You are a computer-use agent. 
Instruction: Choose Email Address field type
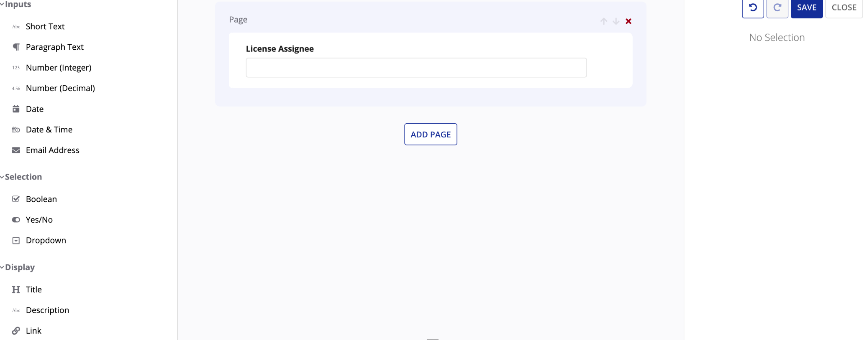coord(53,150)
